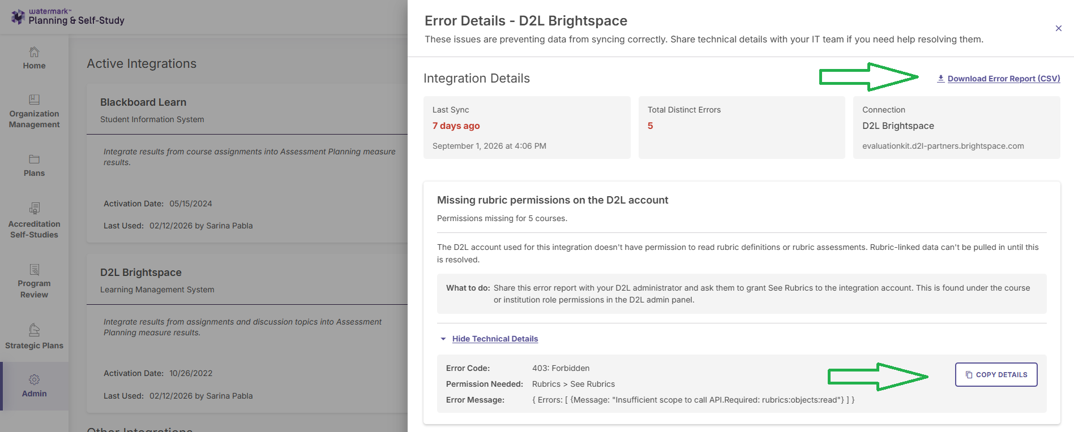Screen dimensions: 1074x432
Task: Click the '7 days ago' last sync value
Action: coord(456,126)
